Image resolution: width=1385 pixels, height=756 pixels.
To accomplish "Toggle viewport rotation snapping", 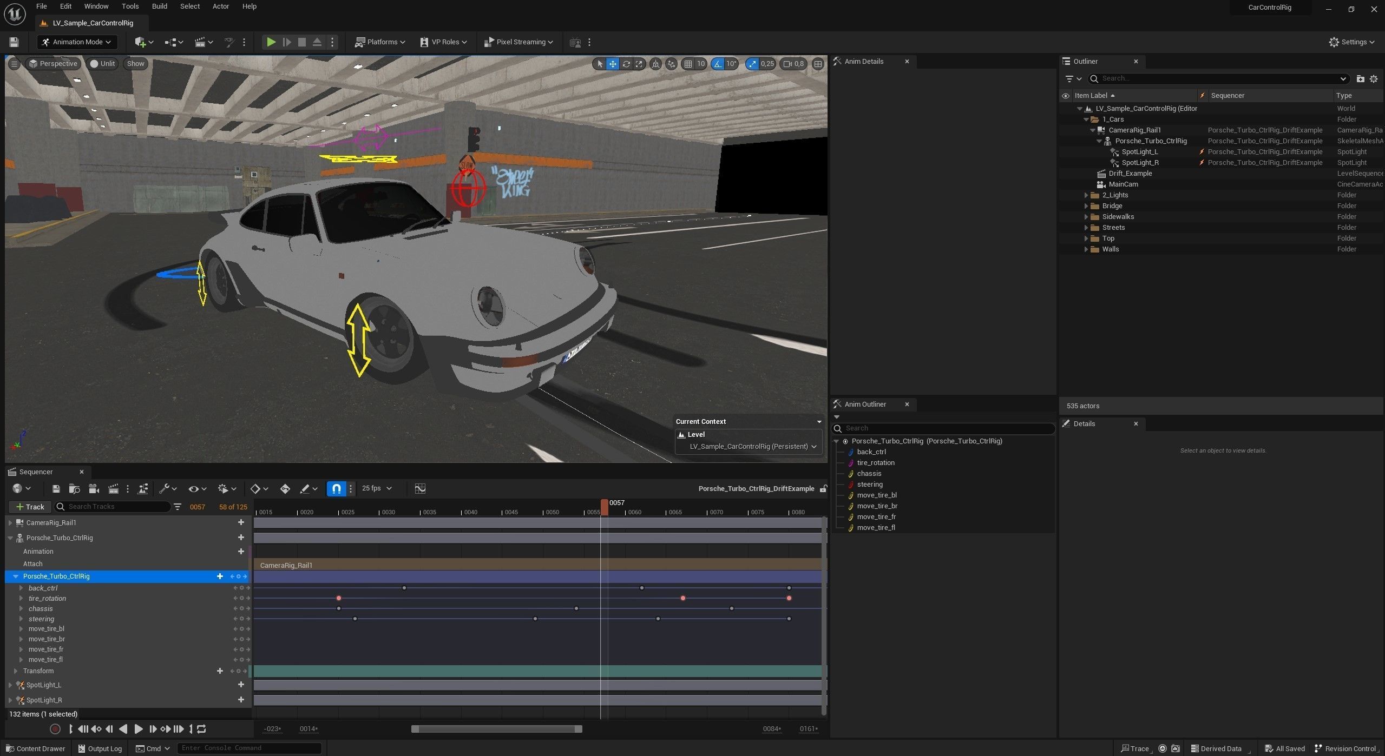I will pos(718,64).
